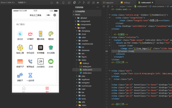Click the detach simulator window icon
172x108 pixels.
(69, 3)
